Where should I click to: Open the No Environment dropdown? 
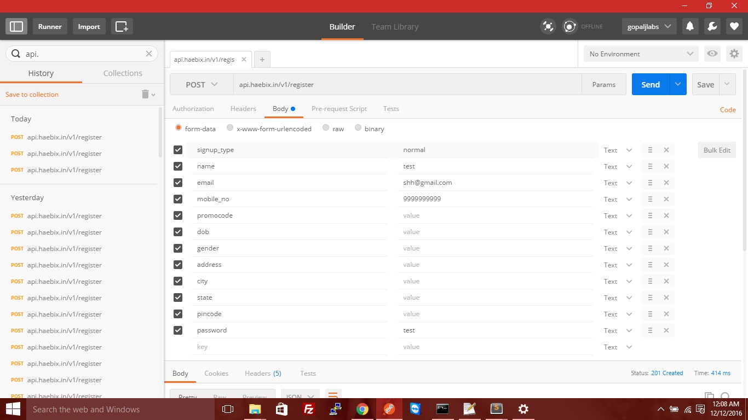[x=641, y=54]
